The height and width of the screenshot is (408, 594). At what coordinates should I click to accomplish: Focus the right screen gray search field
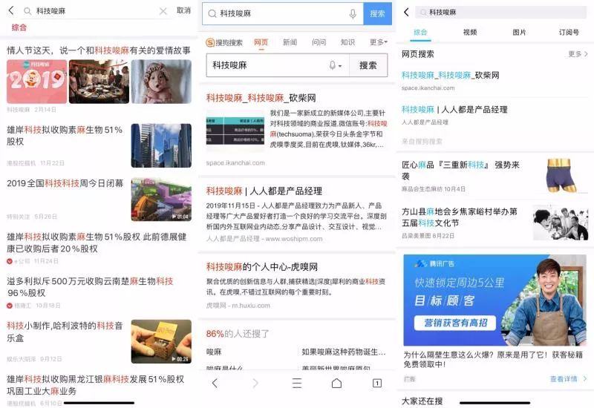coord(500,12)
